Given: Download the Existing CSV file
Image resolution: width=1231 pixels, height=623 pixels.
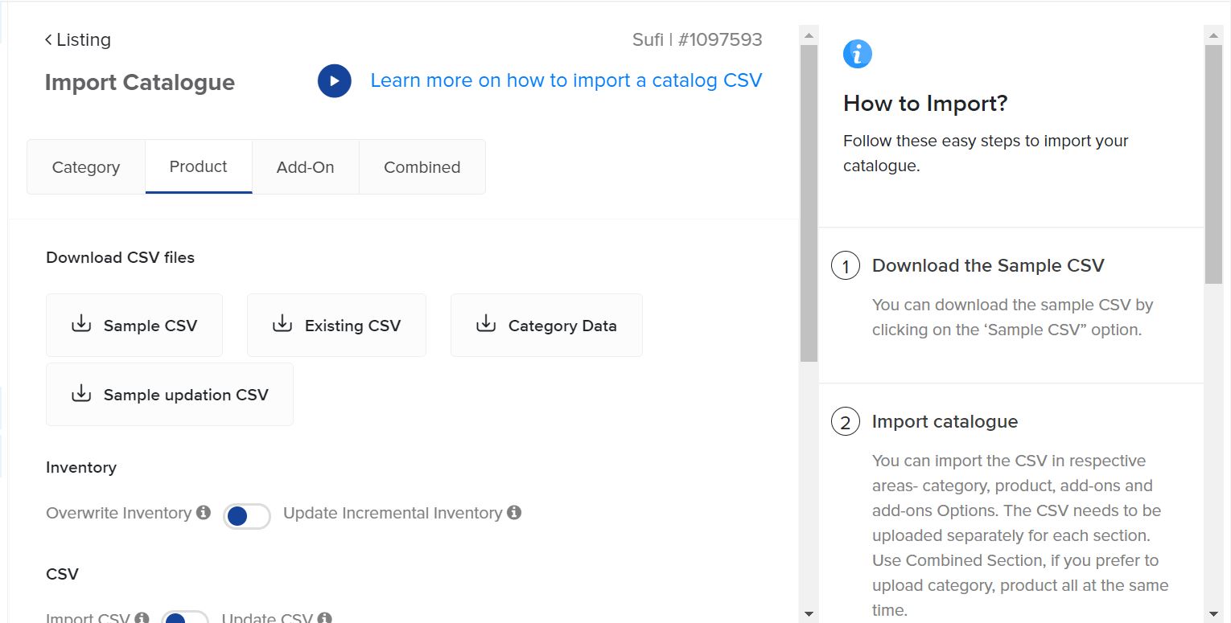Looking at the screenshot, I should tap(336, 326).
